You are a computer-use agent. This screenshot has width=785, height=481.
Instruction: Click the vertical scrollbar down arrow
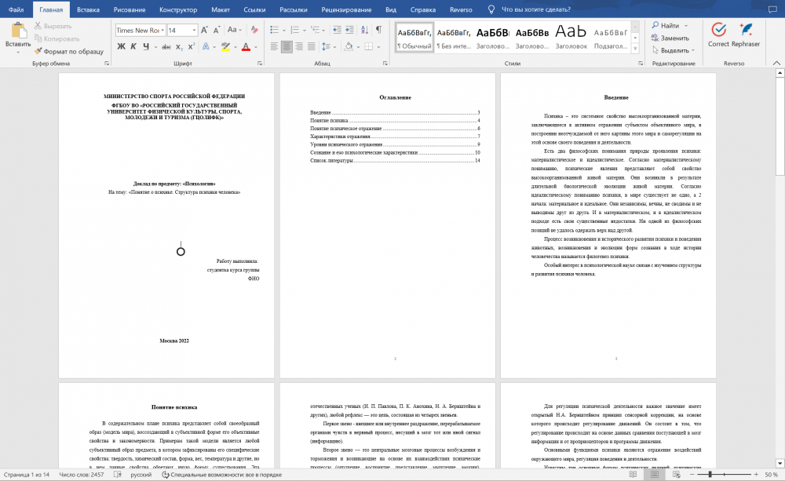point(780,464)
